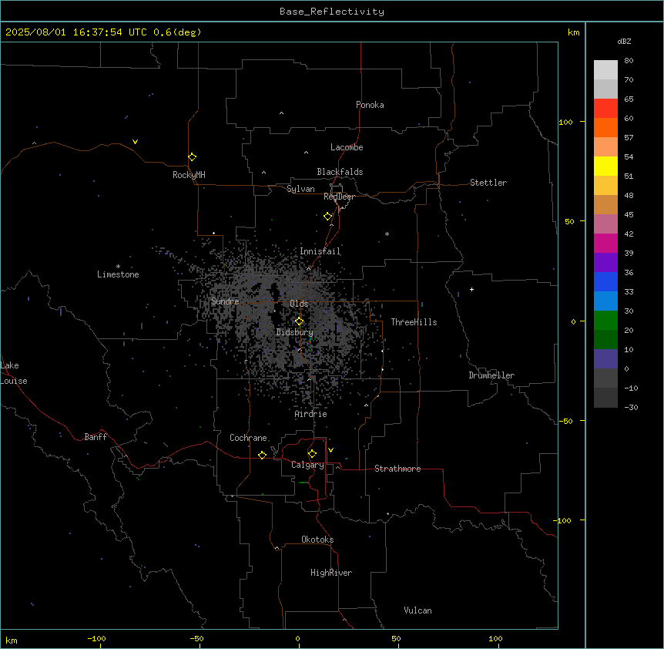Click the Didsbury label
This screenshot has width=664, height=649.
(x=295, y=332)
